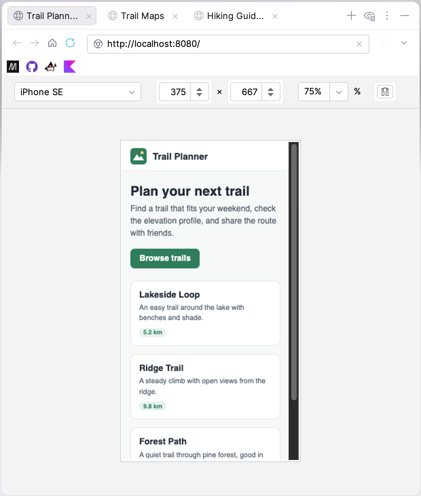Reload the current page
Viewport: 421px width, 496px height.
(x=70, y=43)
